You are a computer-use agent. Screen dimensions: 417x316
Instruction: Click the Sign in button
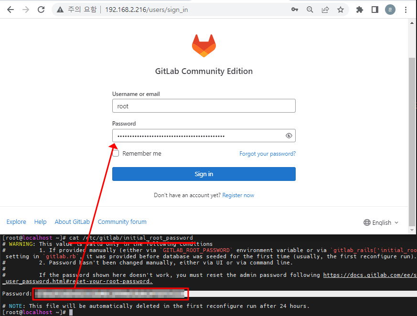pos(203,174)
